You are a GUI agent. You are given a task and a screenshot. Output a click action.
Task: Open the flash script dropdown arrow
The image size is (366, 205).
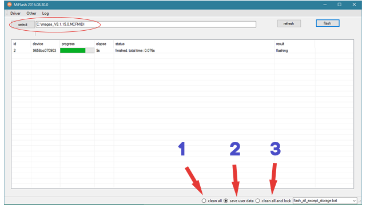(x=354, y=200)
